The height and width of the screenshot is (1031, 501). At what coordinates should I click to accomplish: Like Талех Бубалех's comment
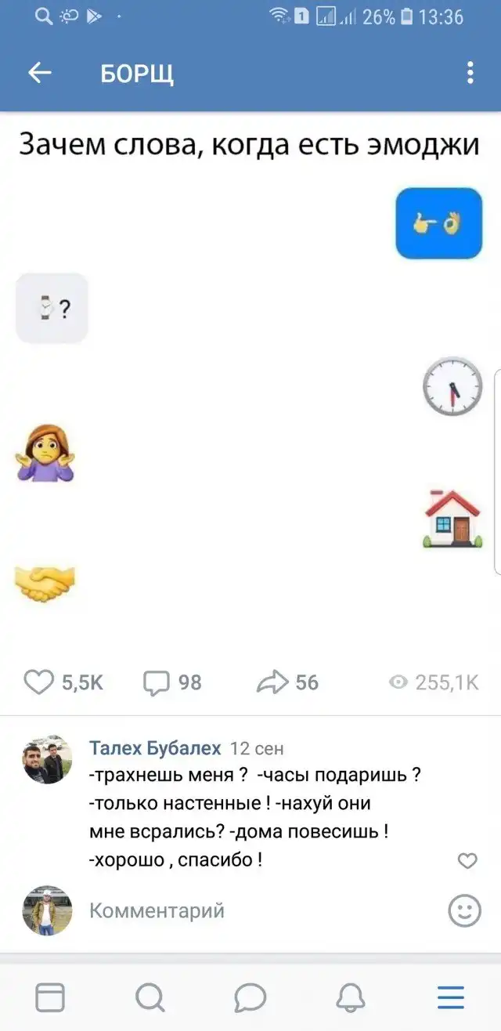(467, 861)
